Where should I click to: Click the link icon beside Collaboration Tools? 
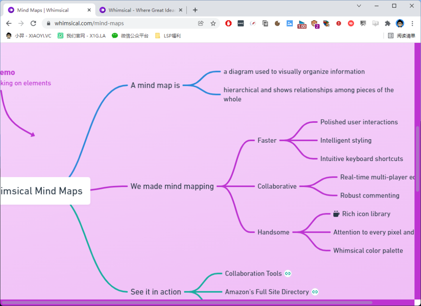(x=288, y=274)
